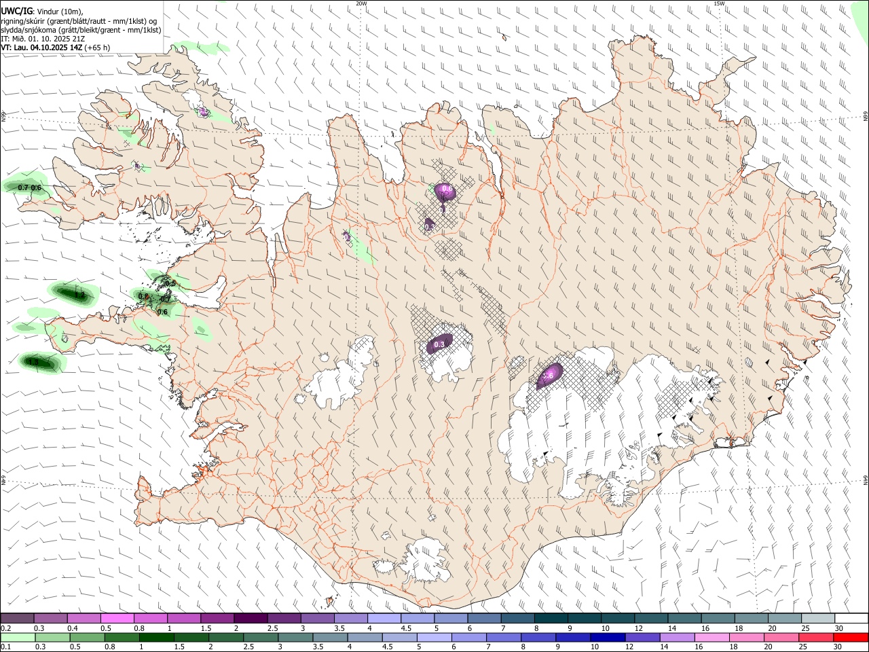Pick the magenta 1.5 swatch in the purple legend row
Image resolution: width=869 pixels, height=652 pixels.
[217, 619]
